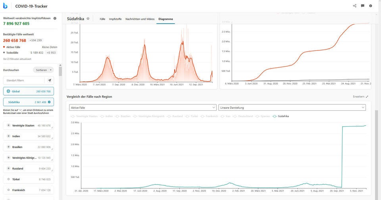Open the share icon in header
The width and height of the screenshot is (381, 200).
click(x=354, y=6)
